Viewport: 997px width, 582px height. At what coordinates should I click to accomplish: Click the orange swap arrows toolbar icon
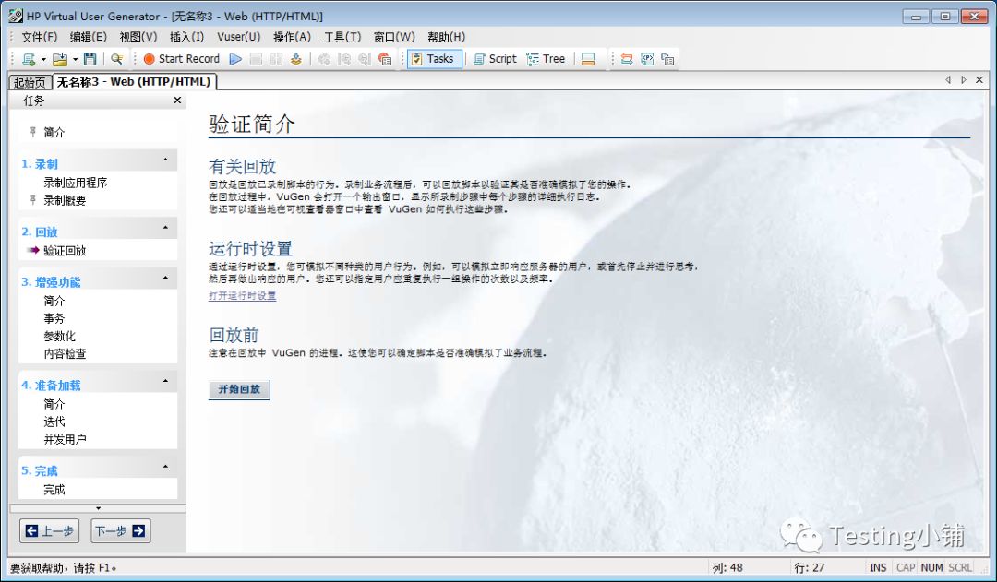point(627,59)
